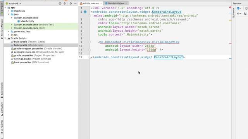The width and height of the screenshot is (248, 139).
Task: Select build.gradle (Module: app)
Action: pos(29,45)
